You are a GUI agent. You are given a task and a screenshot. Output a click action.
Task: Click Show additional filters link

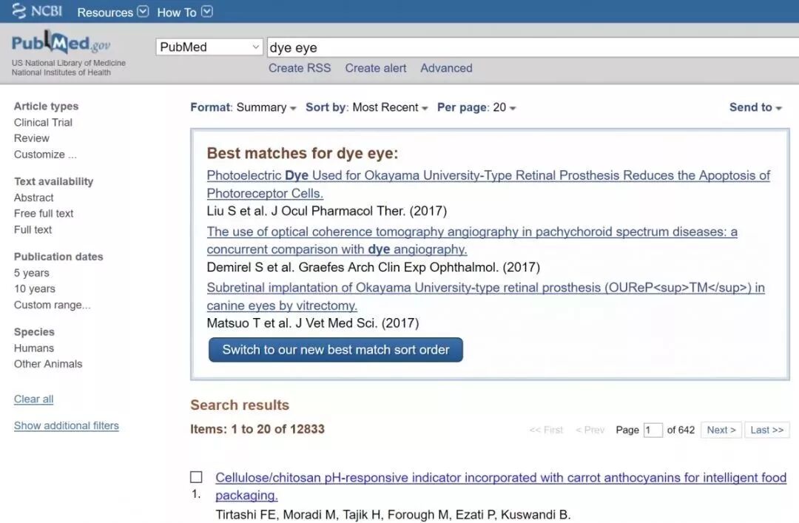click(x=67, y=425)
